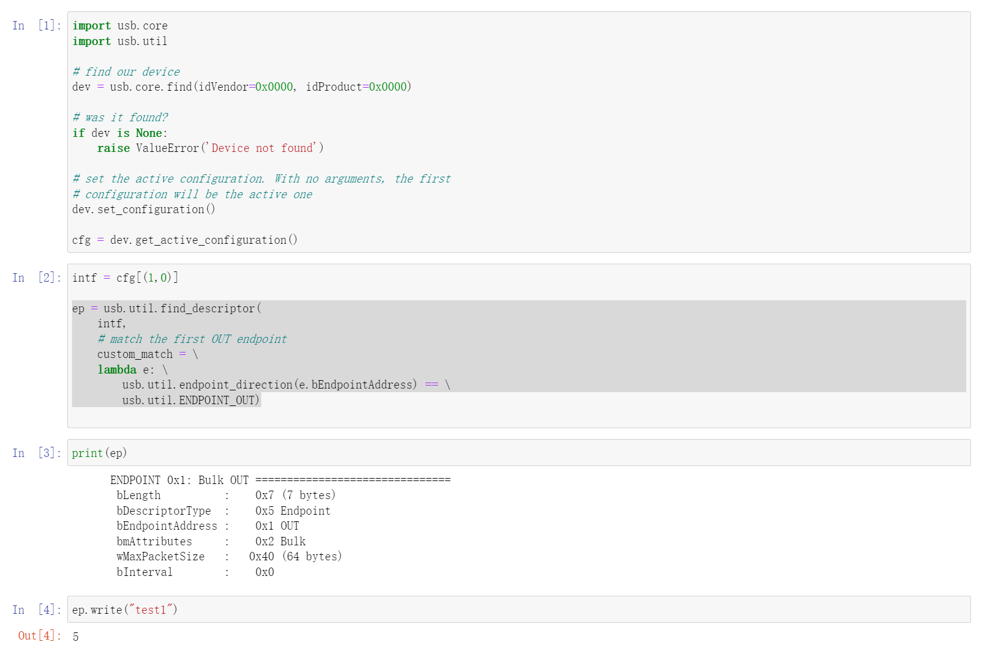Select the output value 5
The width and height of the screenshot is (986, 654).
[x=76, y=637]
